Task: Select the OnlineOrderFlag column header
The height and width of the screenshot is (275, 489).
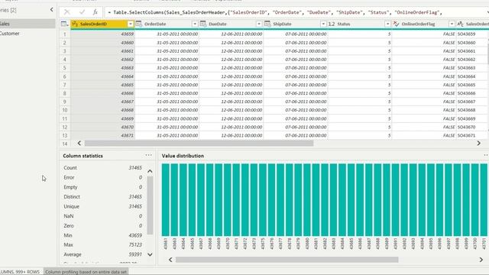Action: pos(424,24)
